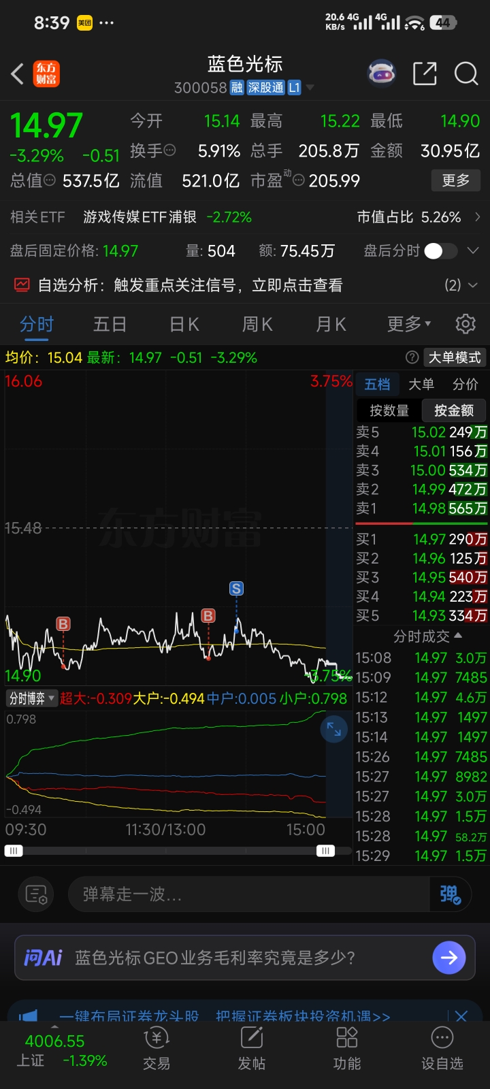Tap the 大单模式 help question icon
Viewport: 490px width, 1089px height.
click(x=412, y=357)
